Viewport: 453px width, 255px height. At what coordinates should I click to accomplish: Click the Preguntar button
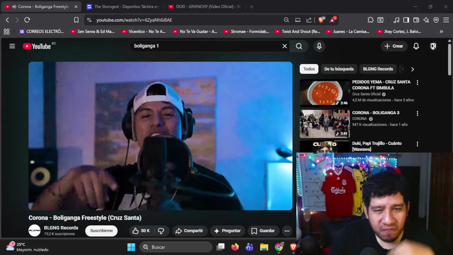228,231
